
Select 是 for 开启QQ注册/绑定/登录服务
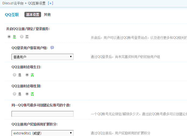9,37
